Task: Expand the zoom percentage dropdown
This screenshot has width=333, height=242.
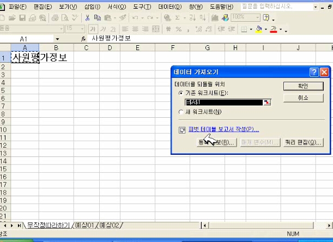Action: (256, 17)
